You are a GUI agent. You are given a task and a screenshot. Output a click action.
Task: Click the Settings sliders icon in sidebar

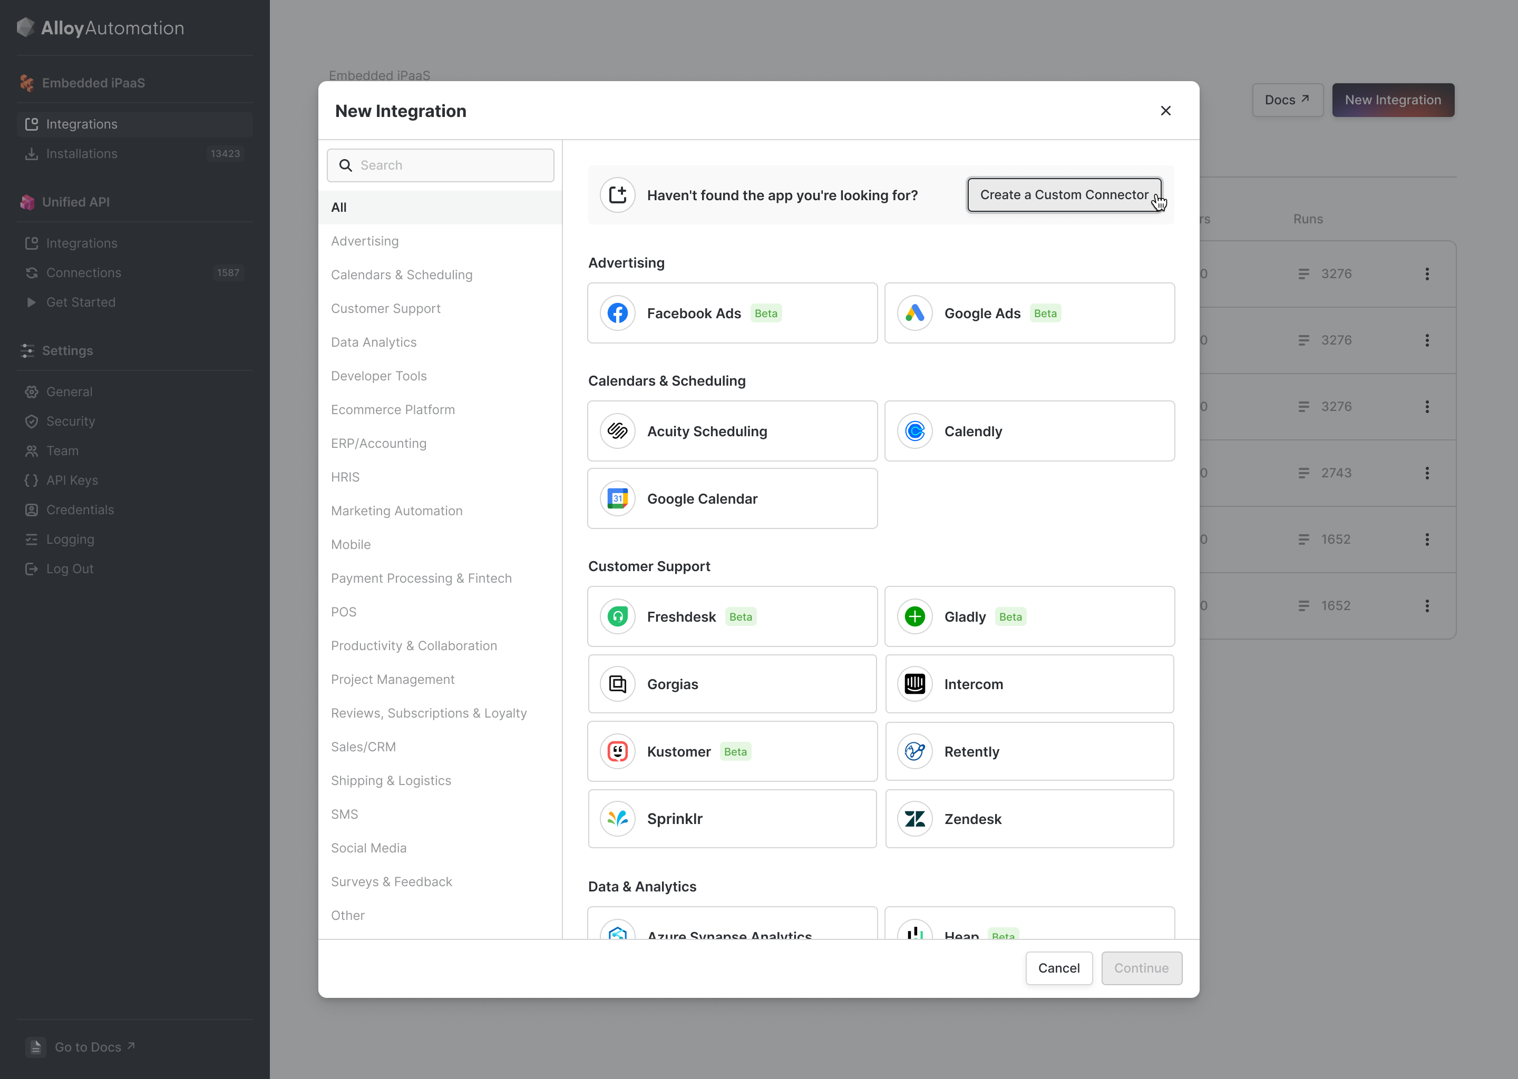pyautogui.click(x=27, y=351)
